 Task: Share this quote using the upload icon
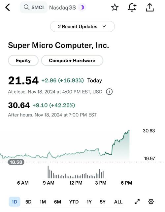149,7
